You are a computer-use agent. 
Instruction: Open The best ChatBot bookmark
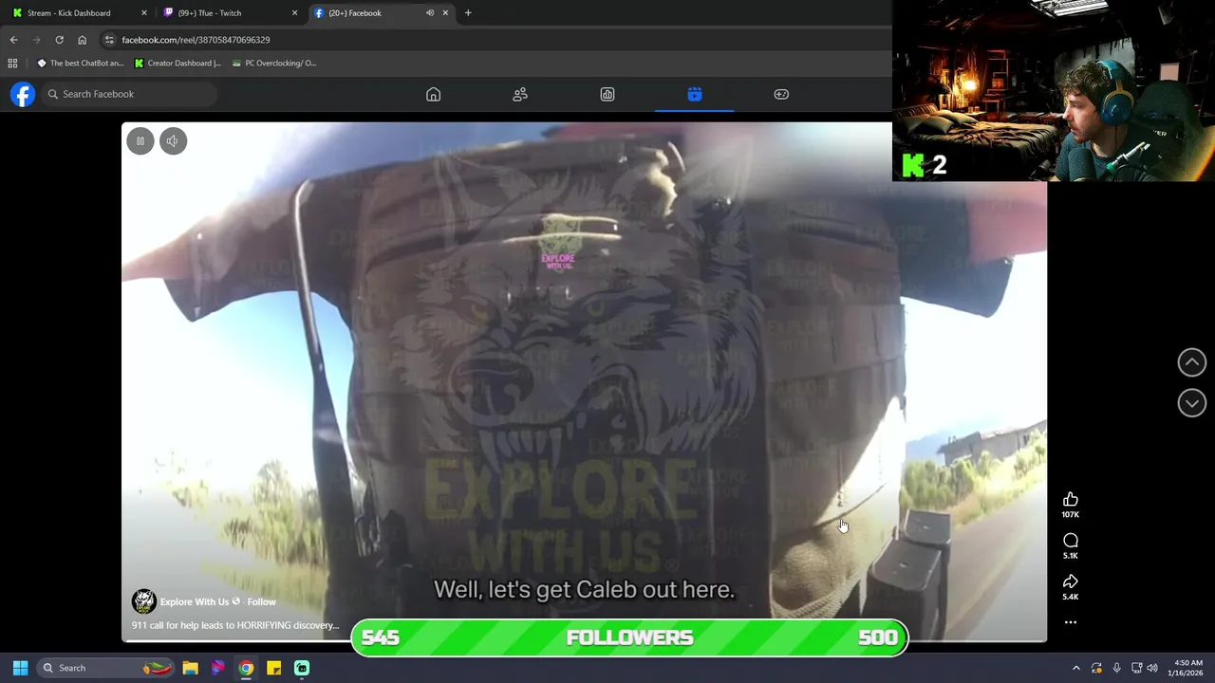[80, 64]
